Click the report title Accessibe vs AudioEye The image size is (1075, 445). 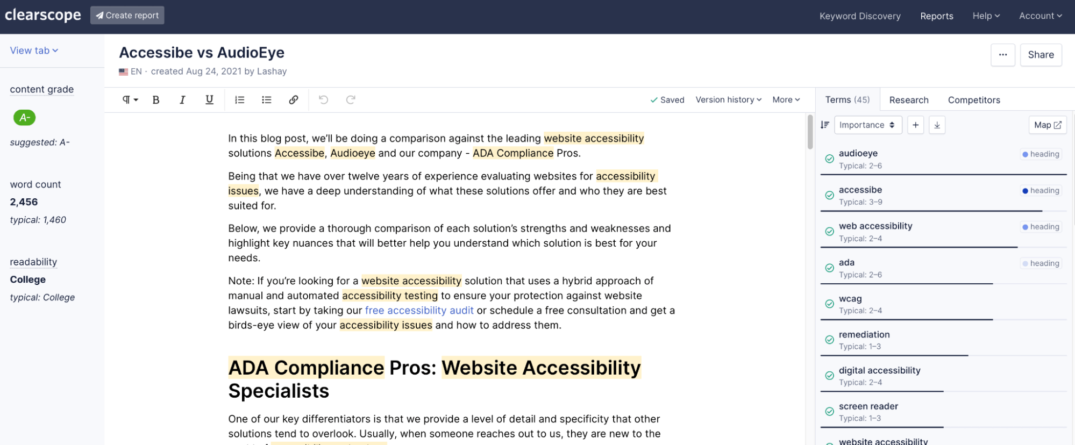coord(202,53)
